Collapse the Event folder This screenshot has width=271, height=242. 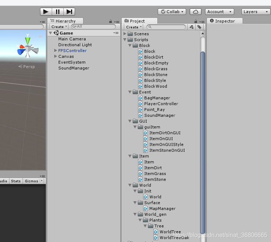pyautogui.click(x=130, y=92)
